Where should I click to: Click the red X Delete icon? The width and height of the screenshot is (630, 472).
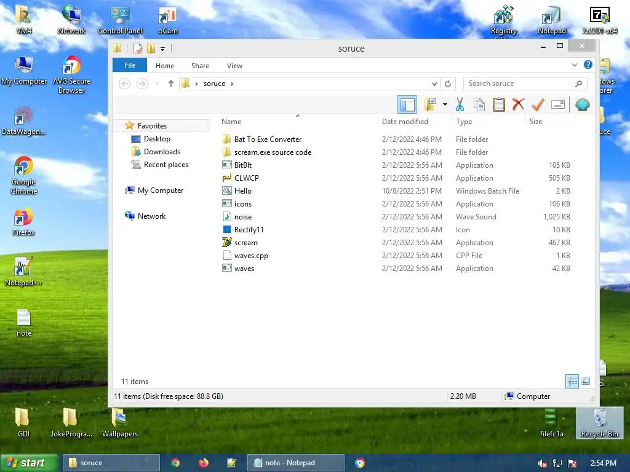[x=518, y=104]
